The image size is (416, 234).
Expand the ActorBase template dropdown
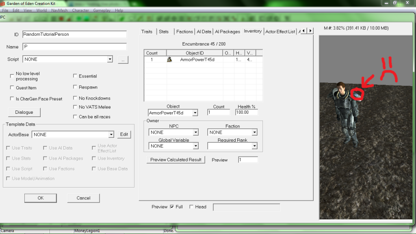(111, 134)
